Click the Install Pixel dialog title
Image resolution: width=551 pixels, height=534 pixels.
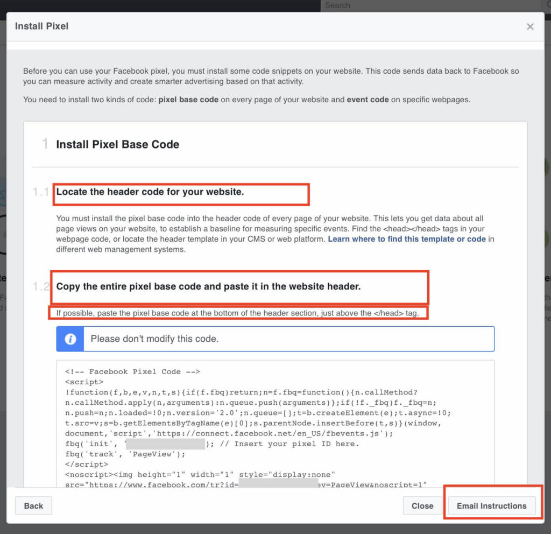point(41,26)
